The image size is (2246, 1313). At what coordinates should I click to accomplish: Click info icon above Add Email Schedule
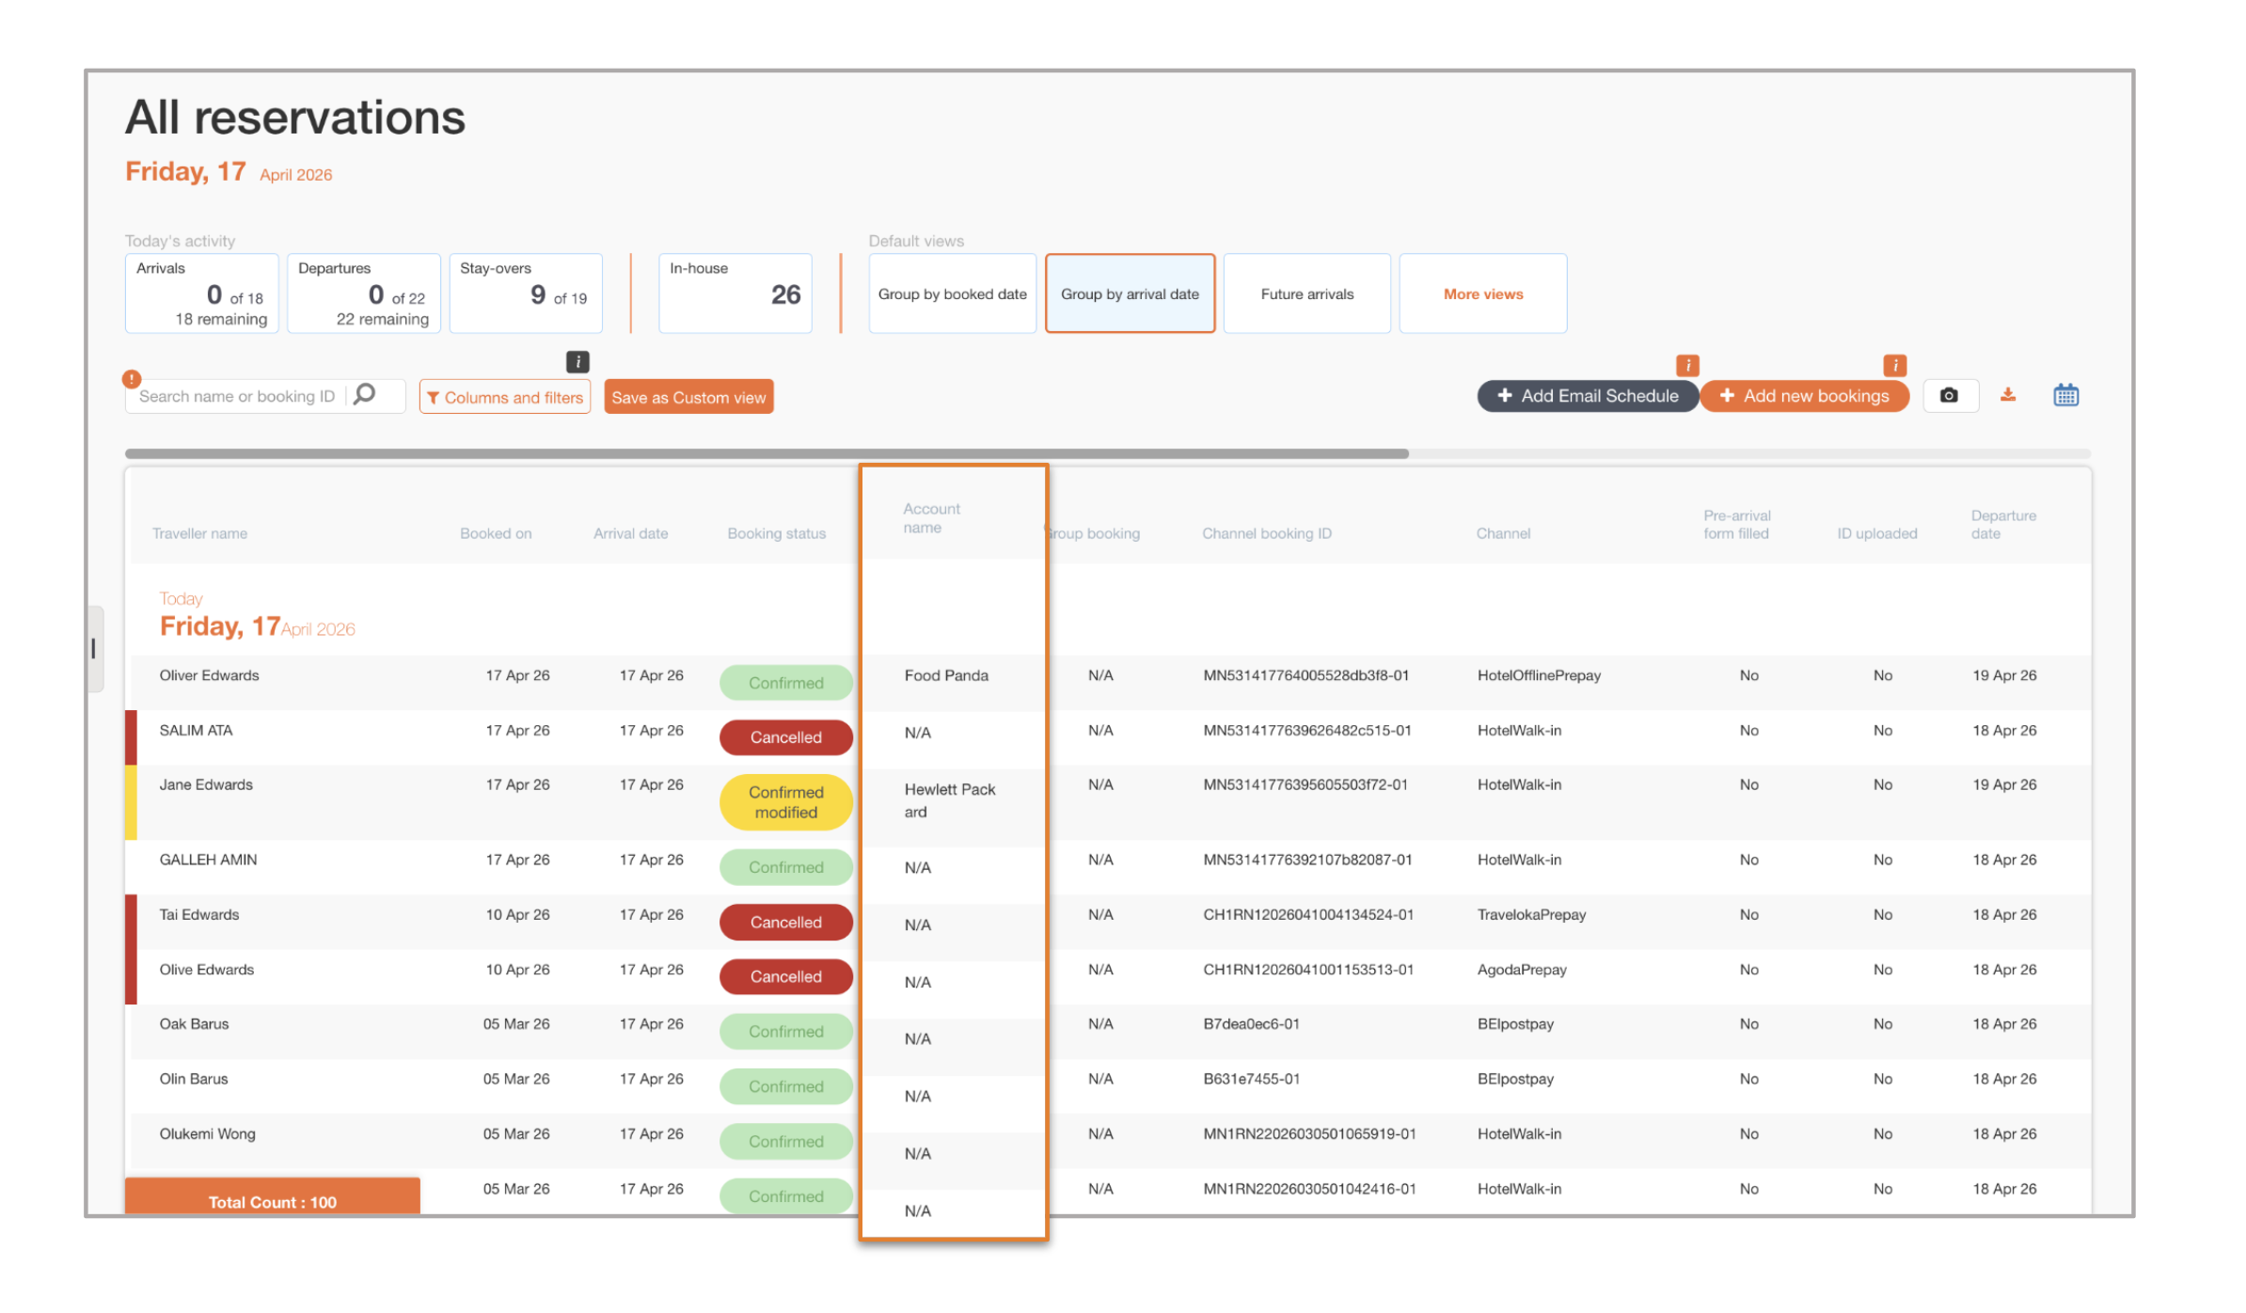click(1687, 365)
